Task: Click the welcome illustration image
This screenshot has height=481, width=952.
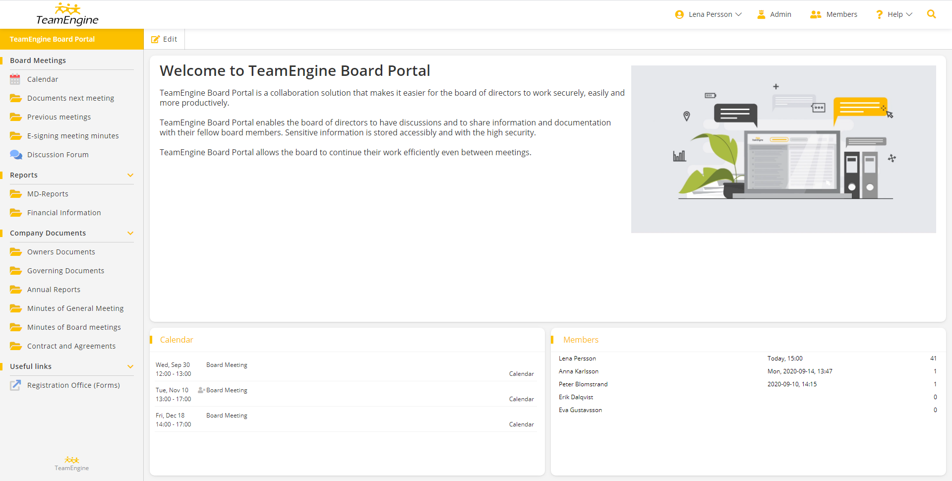Action: [x=783, y=149]
